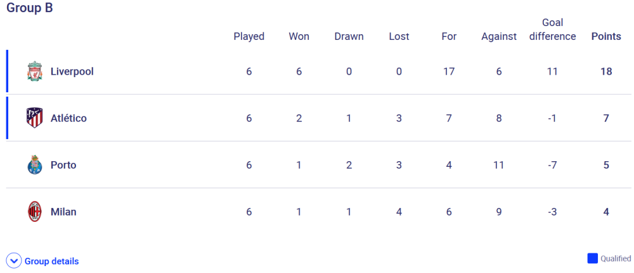The height and width of the screenshot is (273, 634).
Task: Click the blue Qualified legend square
Action: click(x=592, y=258)
